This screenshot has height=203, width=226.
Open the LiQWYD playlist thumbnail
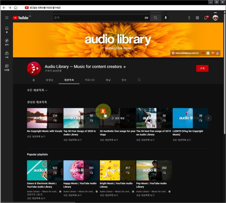click(190, 118)
